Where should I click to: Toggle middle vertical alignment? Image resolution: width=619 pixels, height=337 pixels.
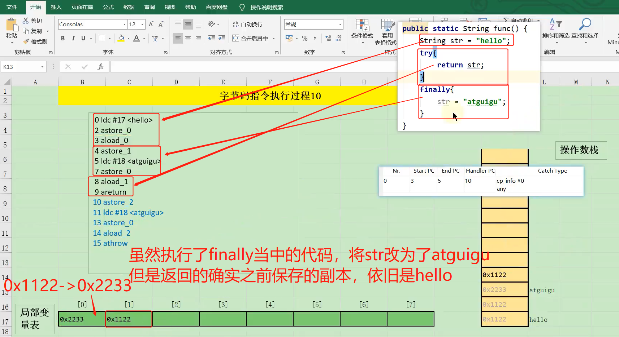[188, 24]
